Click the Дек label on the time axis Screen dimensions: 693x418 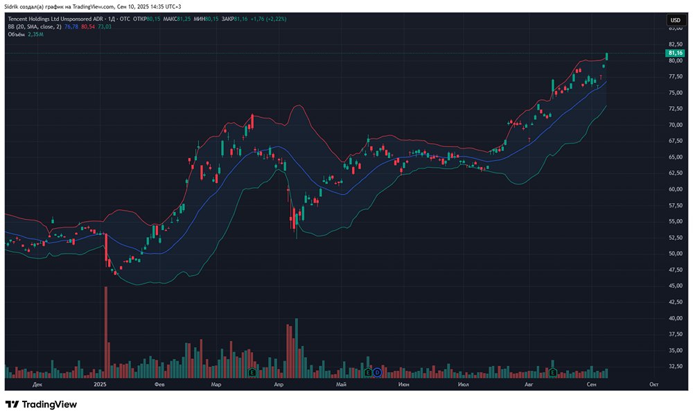coord(37,385)
